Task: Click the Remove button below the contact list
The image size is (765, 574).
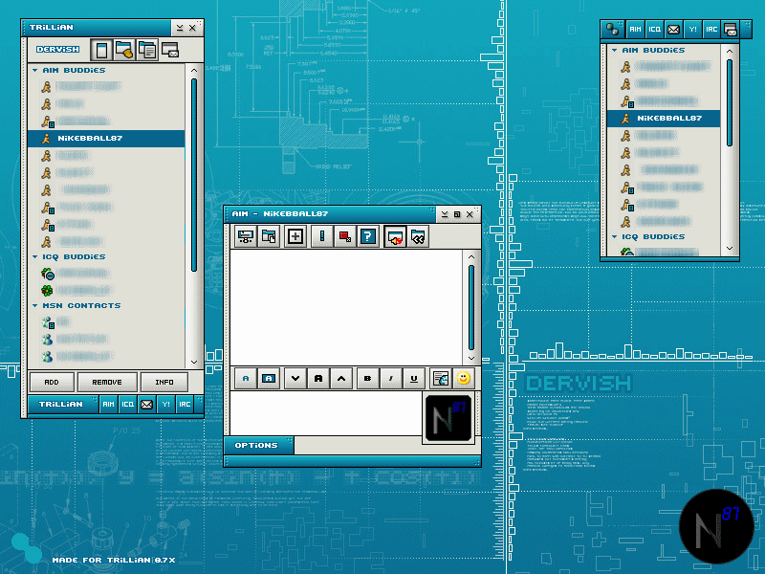Action: [x=107, y=382]
